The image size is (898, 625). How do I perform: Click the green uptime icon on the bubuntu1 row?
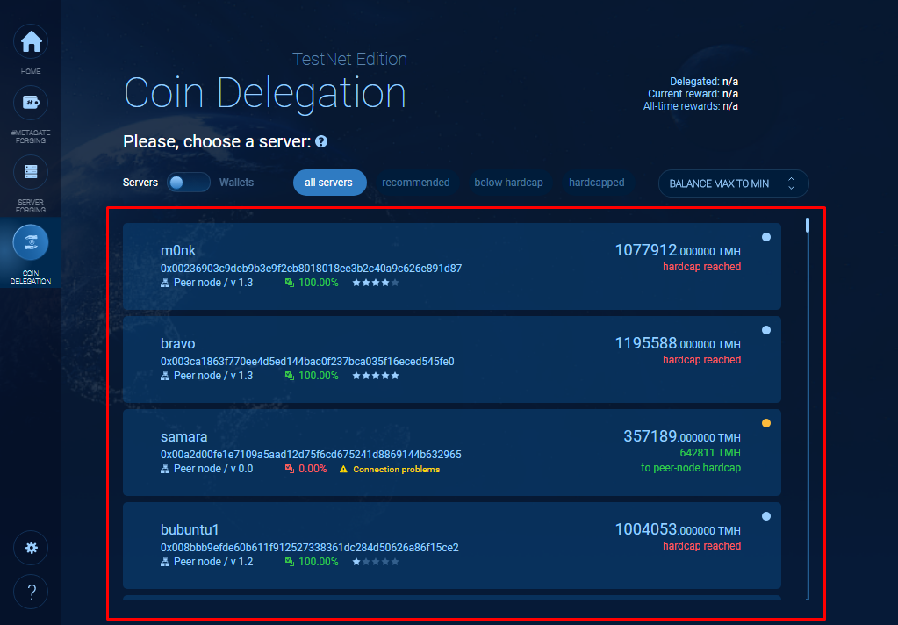tap(290, 562)
